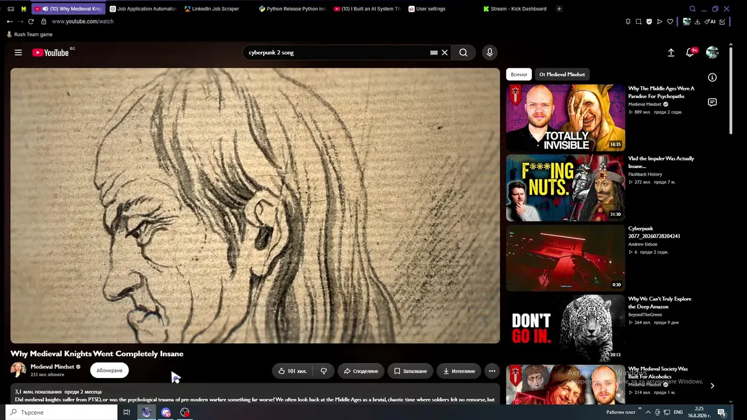Switch to the Python Release tab
Screen dimensions: 747x420
(292, 9)
